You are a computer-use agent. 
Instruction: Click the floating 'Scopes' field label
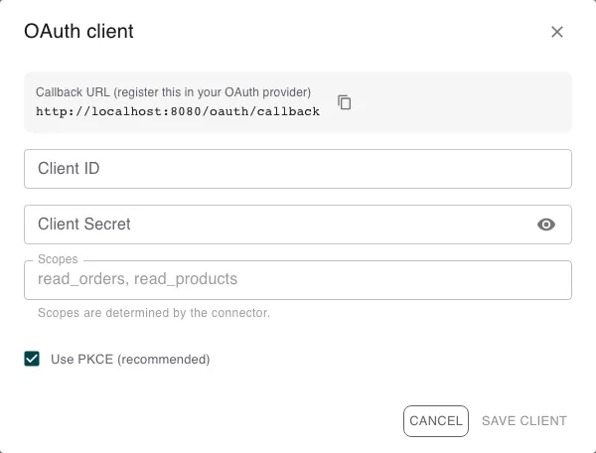pos(58,259)
